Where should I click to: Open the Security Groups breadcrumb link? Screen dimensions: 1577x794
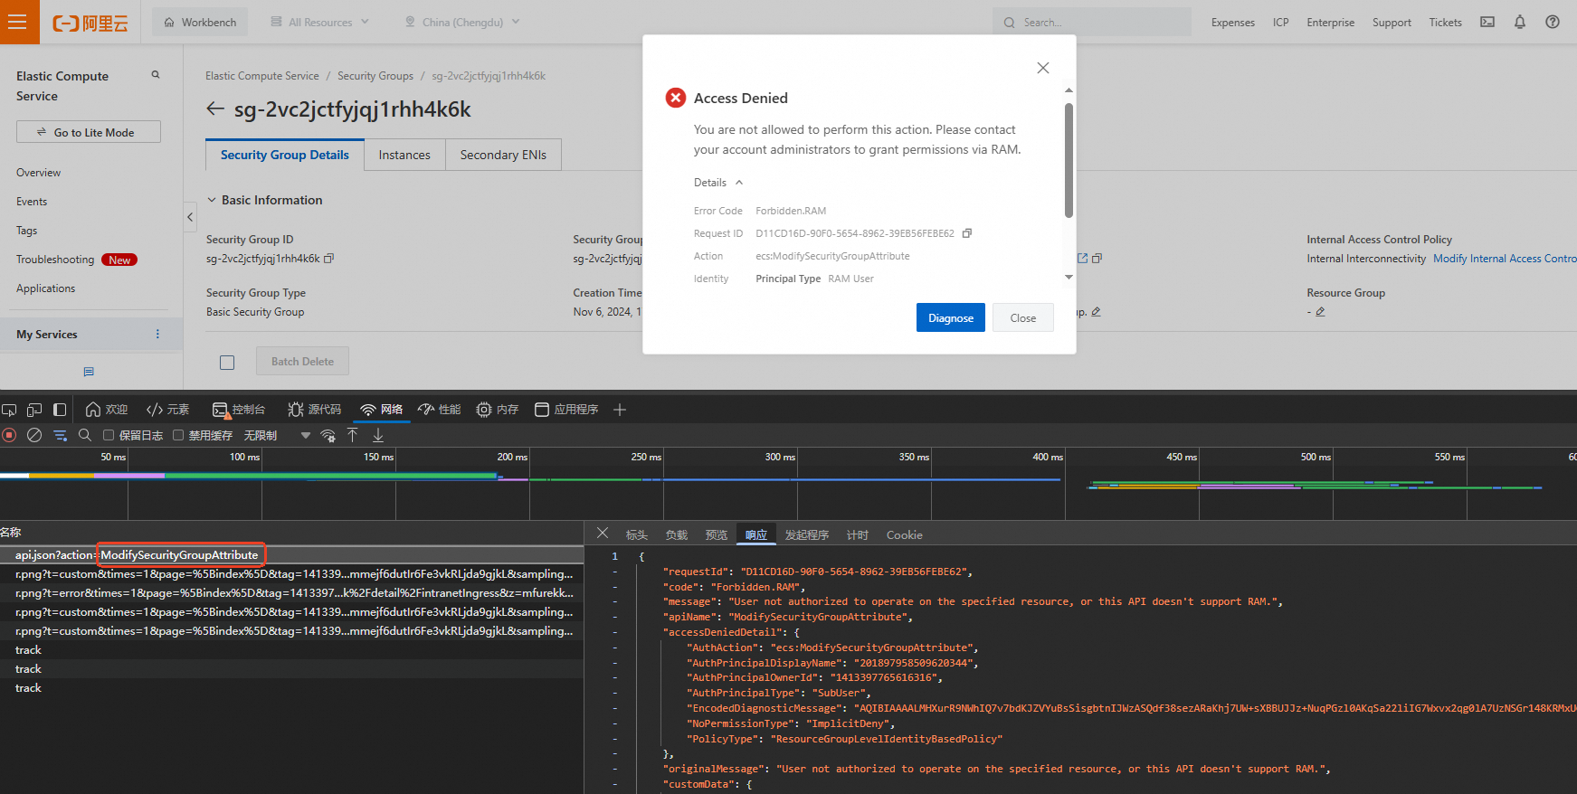(375, 76)
